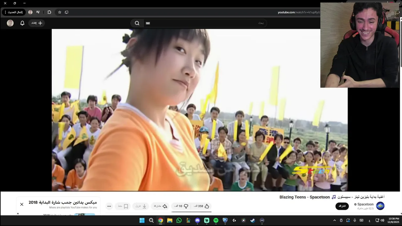Image resolution: width=402 pixels, height=226 pixels.
Task: Open Discord from taskbar
Action: (197, 220)
